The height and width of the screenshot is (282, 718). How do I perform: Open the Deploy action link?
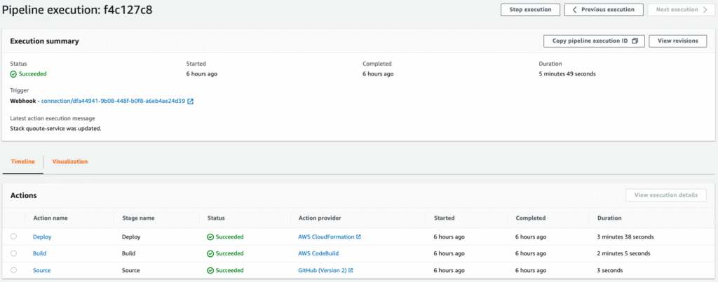click(42, 237)
